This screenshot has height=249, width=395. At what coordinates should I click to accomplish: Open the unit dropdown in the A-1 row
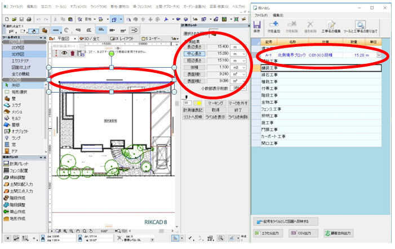379,55
